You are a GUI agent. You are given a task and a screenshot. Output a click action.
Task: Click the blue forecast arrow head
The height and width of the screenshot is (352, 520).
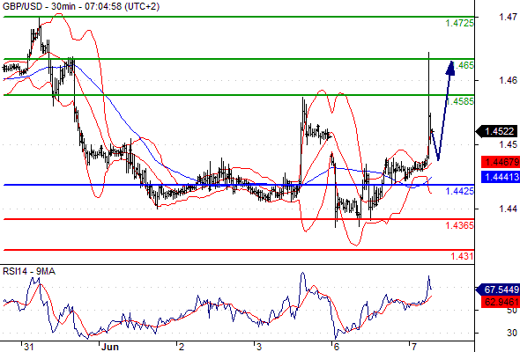coord(450,69)
